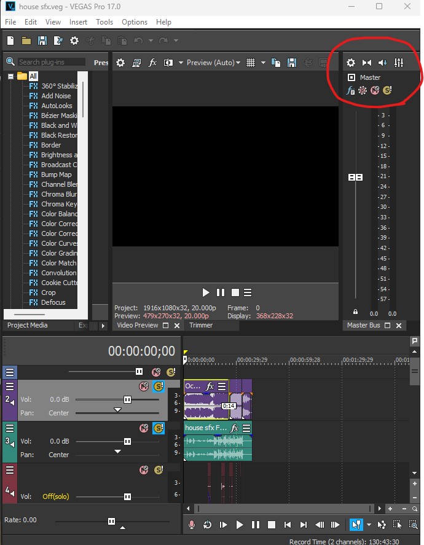Image resolution: width=424 pixels, height=545 pixels.
Task: Collapse the All plug-ins folder
Action: 11,76
